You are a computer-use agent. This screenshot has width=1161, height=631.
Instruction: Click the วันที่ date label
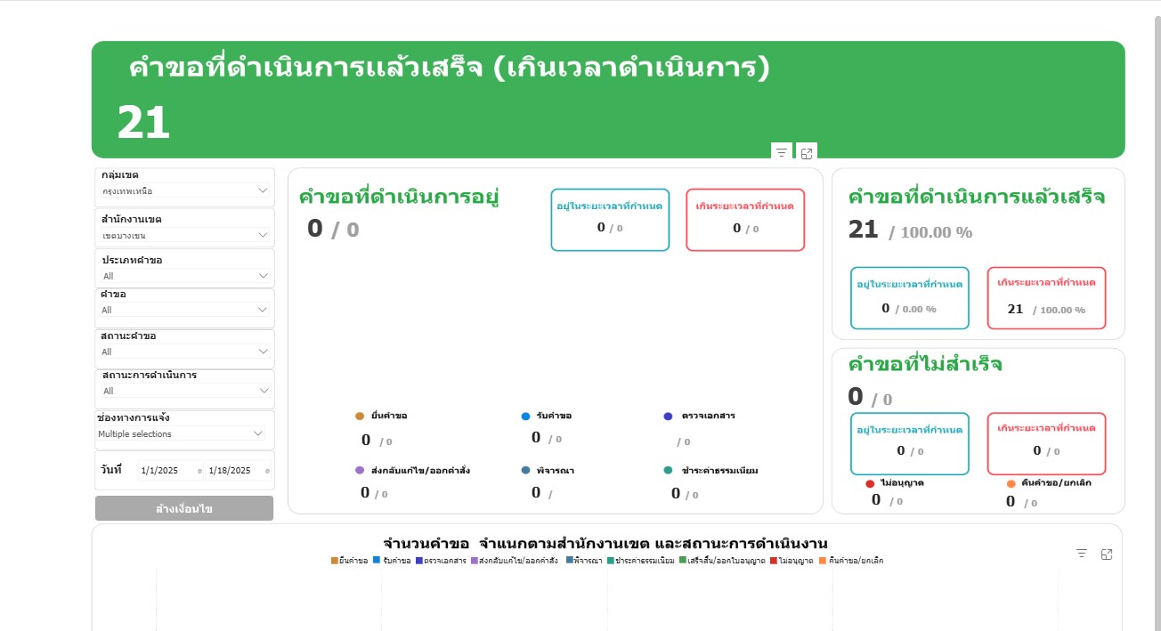pos(111,469)
